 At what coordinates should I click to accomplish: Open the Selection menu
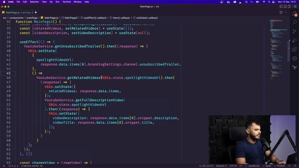(34, 2)
